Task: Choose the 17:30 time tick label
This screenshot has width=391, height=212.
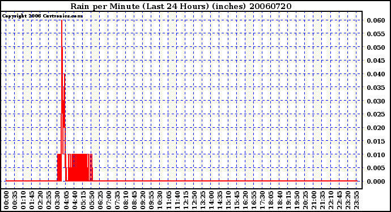Action: click(x=262, y=200)
